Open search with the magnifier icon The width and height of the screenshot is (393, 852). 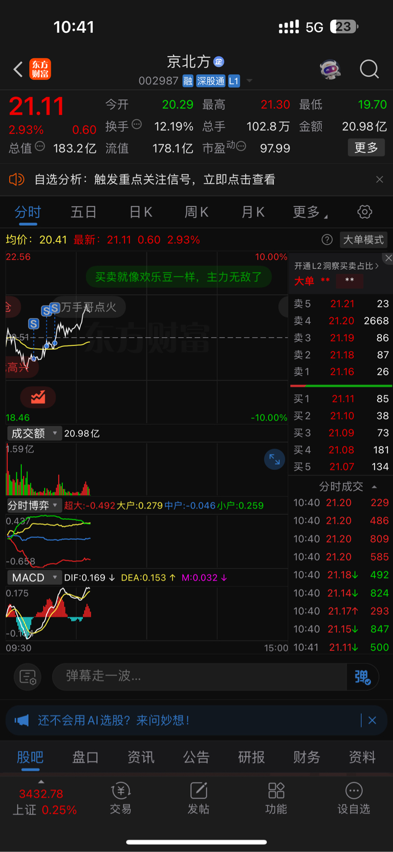pyautogui.click(x=369, y=69)
